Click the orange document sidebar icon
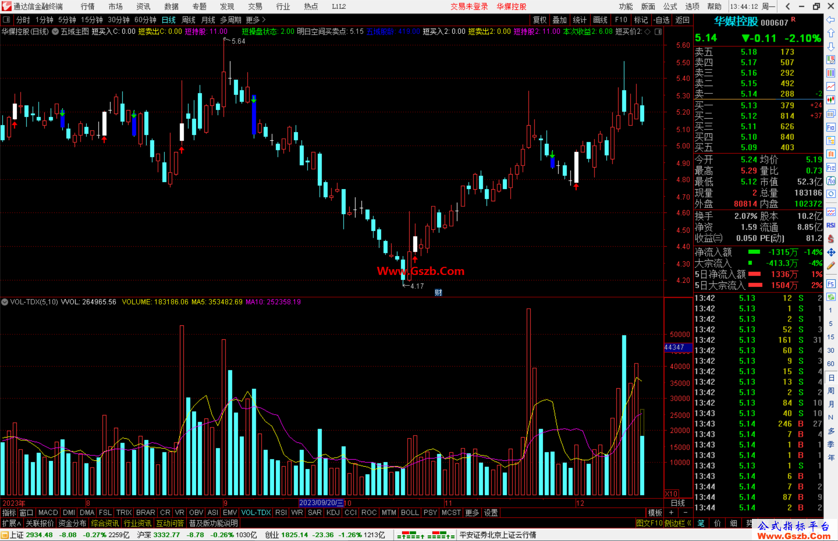The width and height of the screenshot is (838, 541). [x=831, y=154]
